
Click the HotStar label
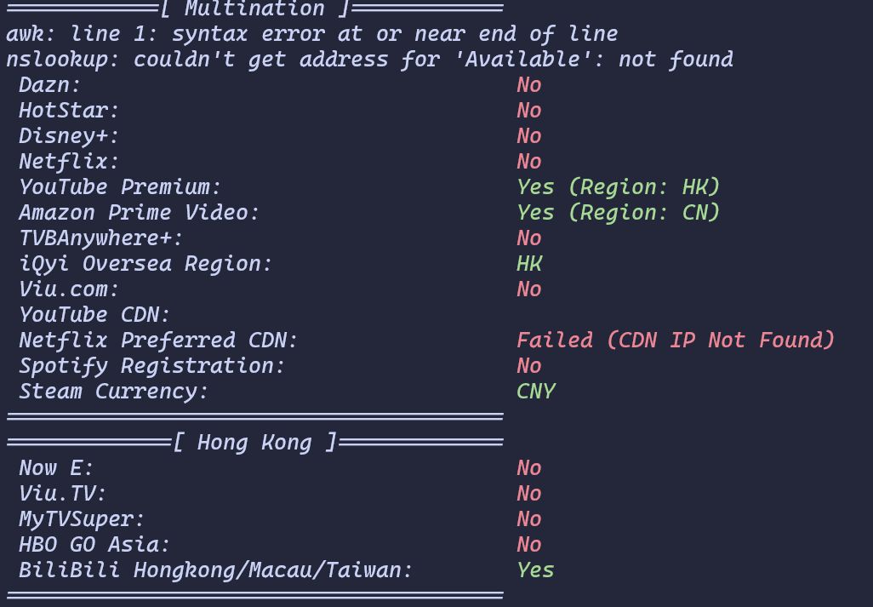click(x=69, y=111)
